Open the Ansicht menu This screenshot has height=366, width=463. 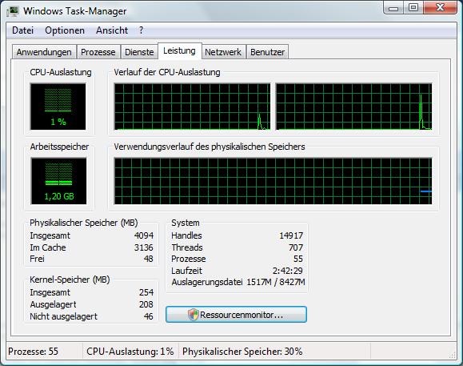pos(112,30)
